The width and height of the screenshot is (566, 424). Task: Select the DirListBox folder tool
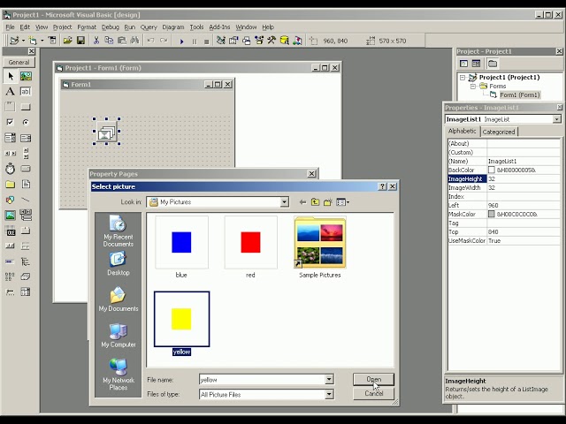pos(10,185)
